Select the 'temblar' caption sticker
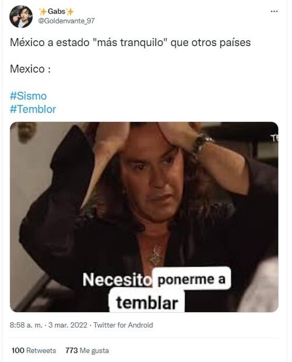The image size is (292, 362). 147,302
